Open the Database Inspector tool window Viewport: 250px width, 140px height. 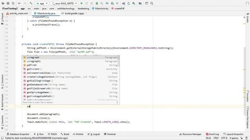pyautogui.click(x=18, y=134)
